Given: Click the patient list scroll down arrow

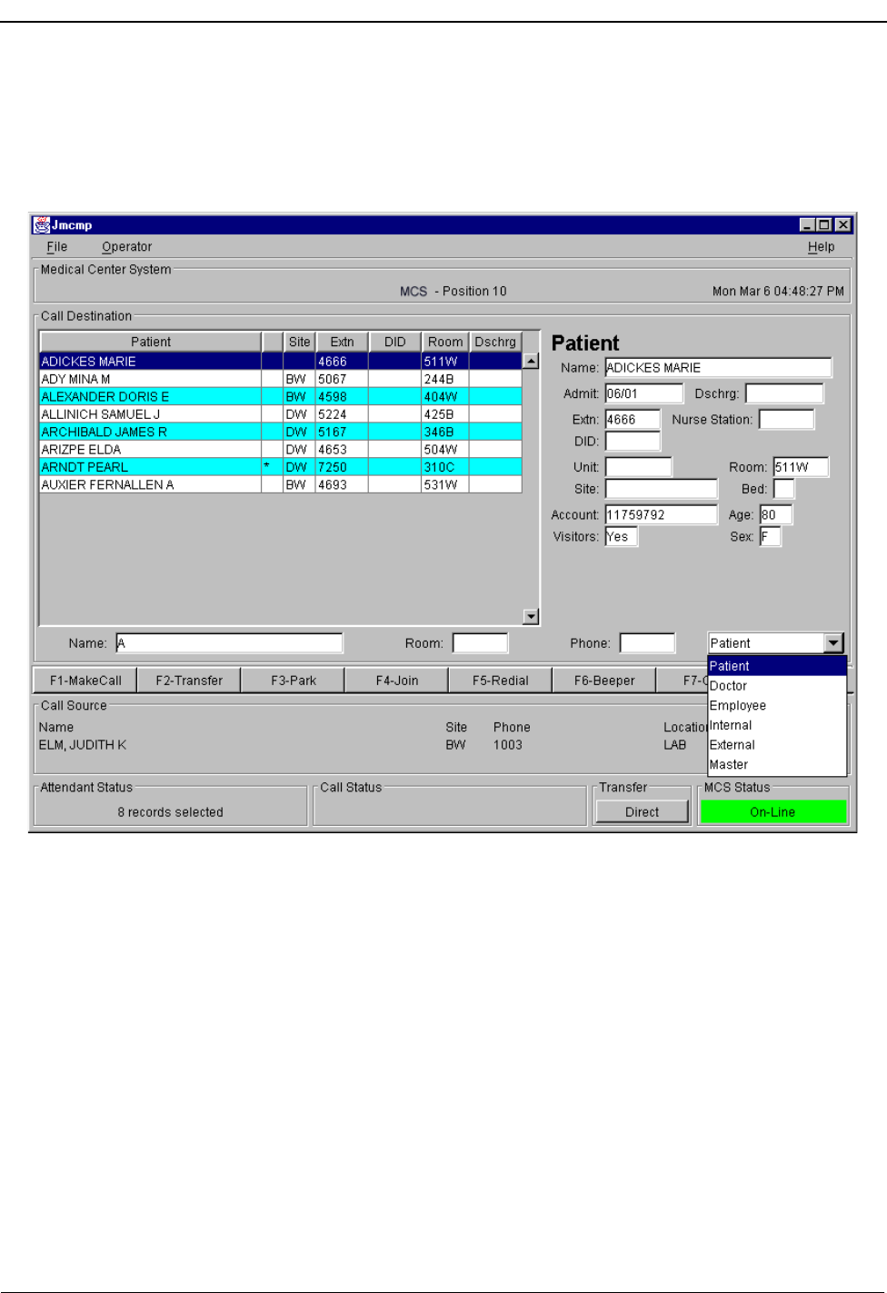Looking at the screenshot, I should click(x=532, y=616).
